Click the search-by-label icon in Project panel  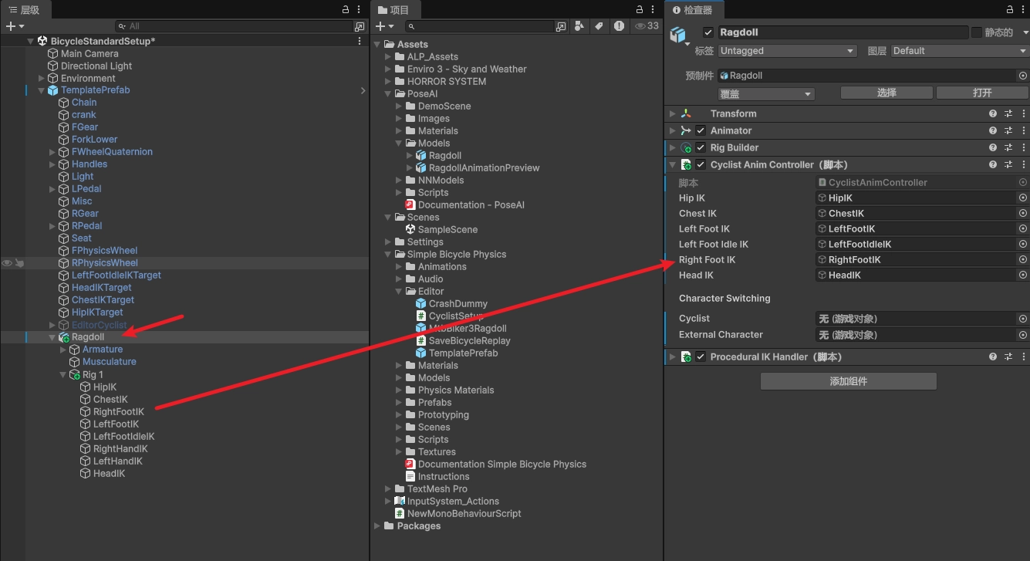click(599, 26)
